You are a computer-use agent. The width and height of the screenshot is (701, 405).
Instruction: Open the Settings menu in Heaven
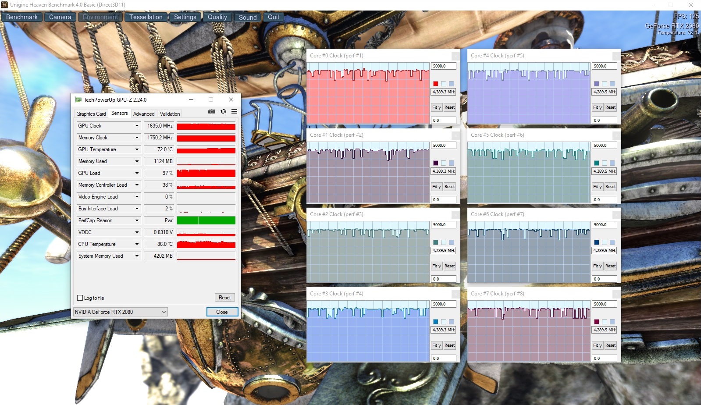tap(185, 17)
